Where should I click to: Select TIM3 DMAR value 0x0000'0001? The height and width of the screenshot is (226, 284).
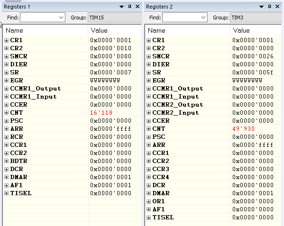(253, 193)
